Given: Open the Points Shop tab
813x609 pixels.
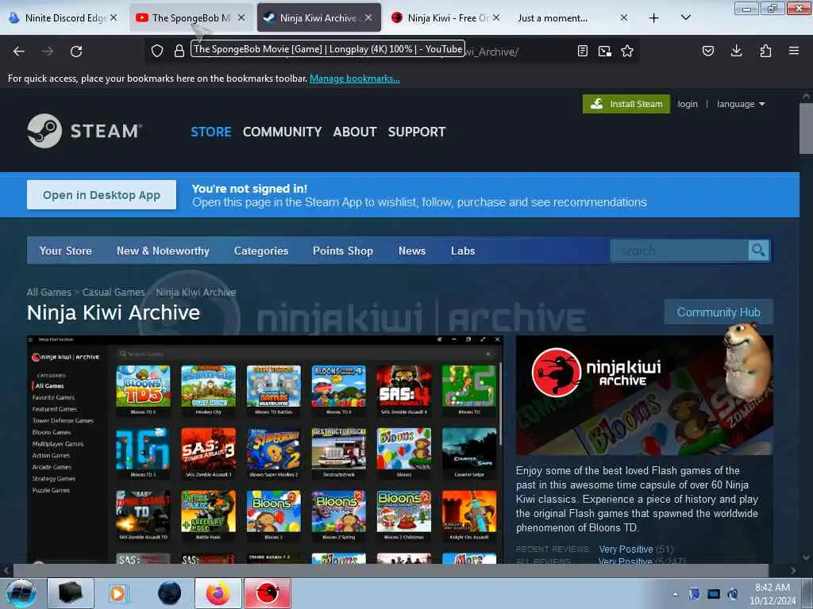Looking at the screenshot, I should point(343,251).
